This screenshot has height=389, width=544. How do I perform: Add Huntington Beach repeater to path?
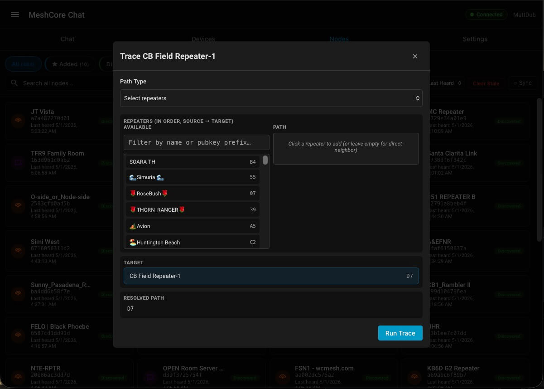click(193, 242)
